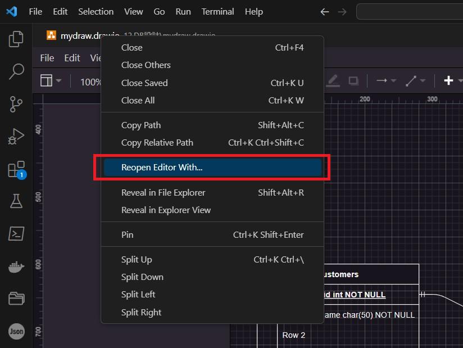Open the Terminal menu in menu bar
Image resolution: width=463 pixels, height=348 pixels.
point(218,11)
